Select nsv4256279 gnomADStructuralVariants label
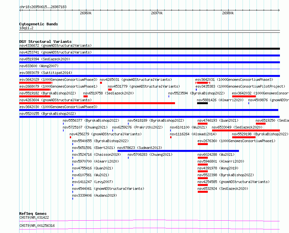This screenshot has width=289, height=233. click(106, 134)
